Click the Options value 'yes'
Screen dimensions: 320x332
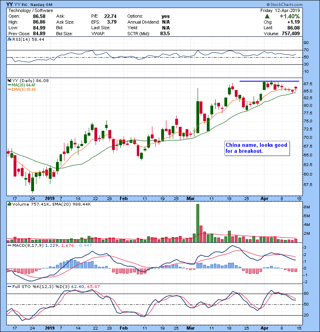tap(166, 16)
